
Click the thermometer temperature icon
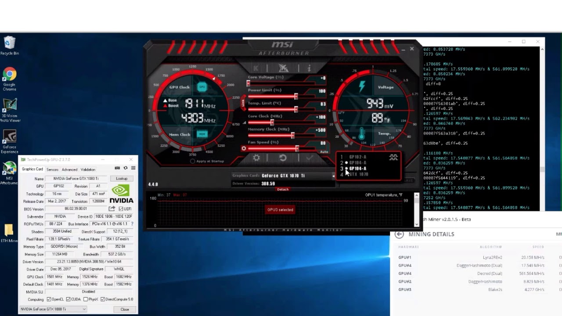pos(361,133)
